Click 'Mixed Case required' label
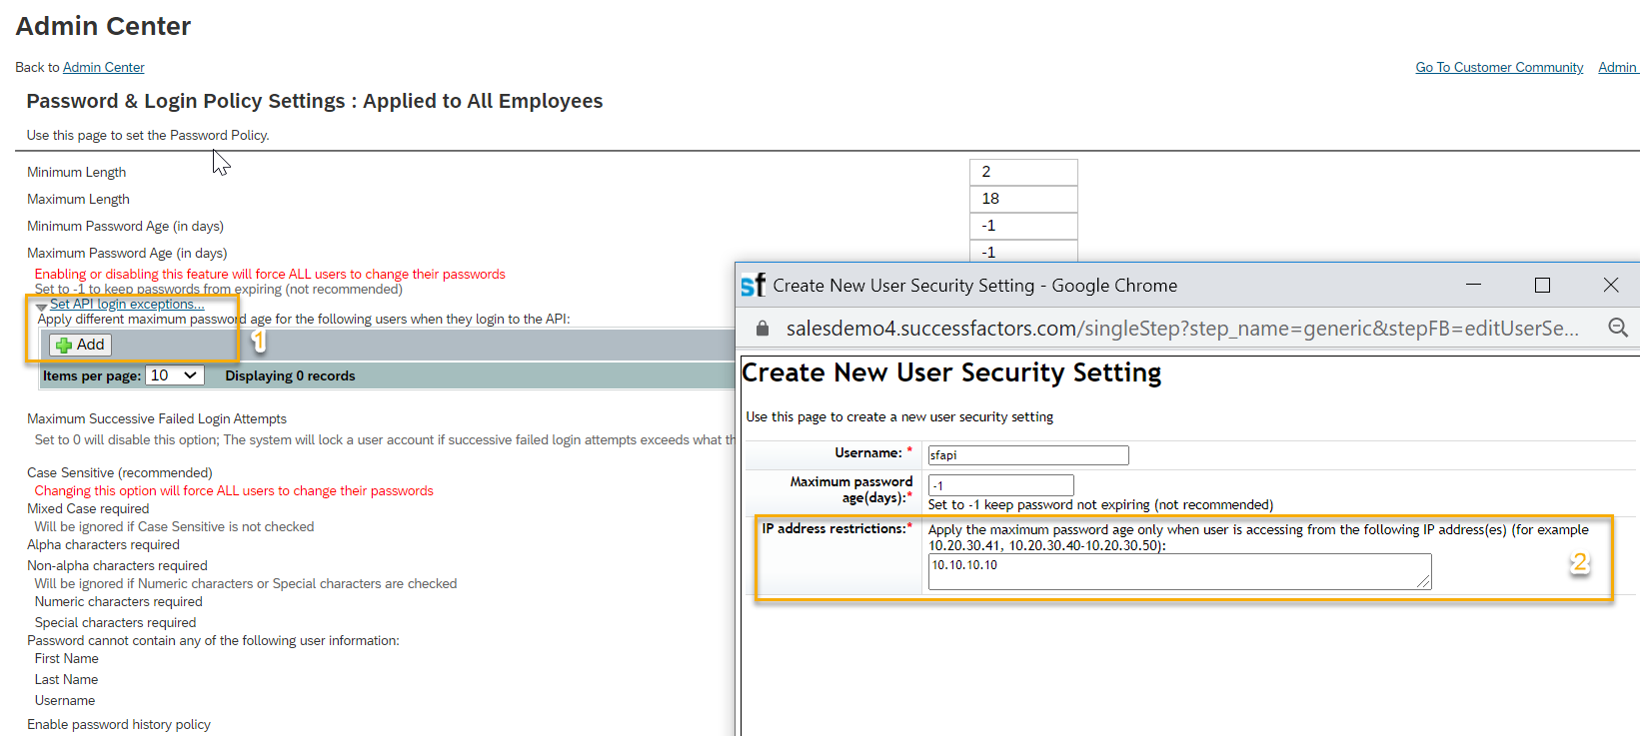This screenshot has width=1640, height=736. click(88, 508)
